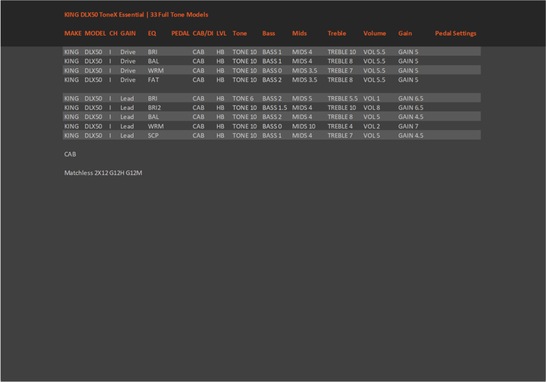The width and height of the screenshot is (546, 382).
Task: Click the CAB/DI column header
Action: (x=203, y=34)
